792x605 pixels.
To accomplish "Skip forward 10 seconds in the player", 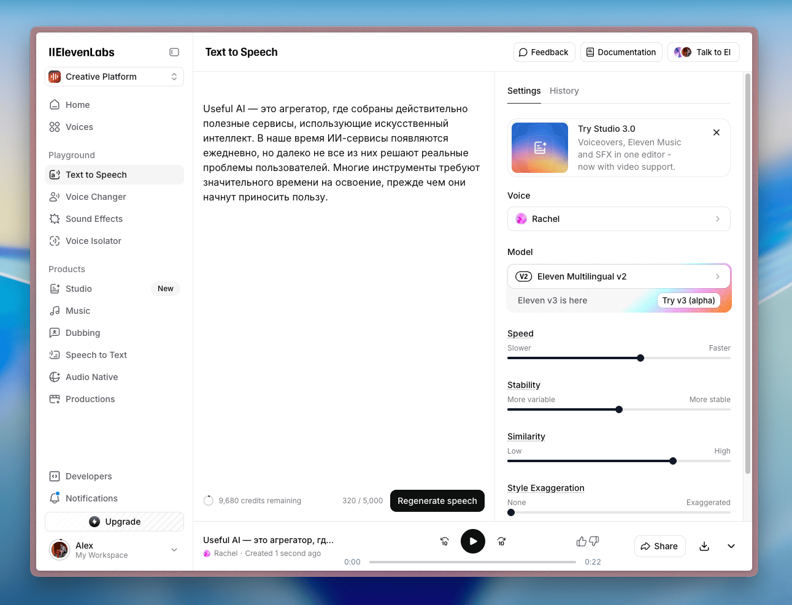I will (x=501, y=541).
